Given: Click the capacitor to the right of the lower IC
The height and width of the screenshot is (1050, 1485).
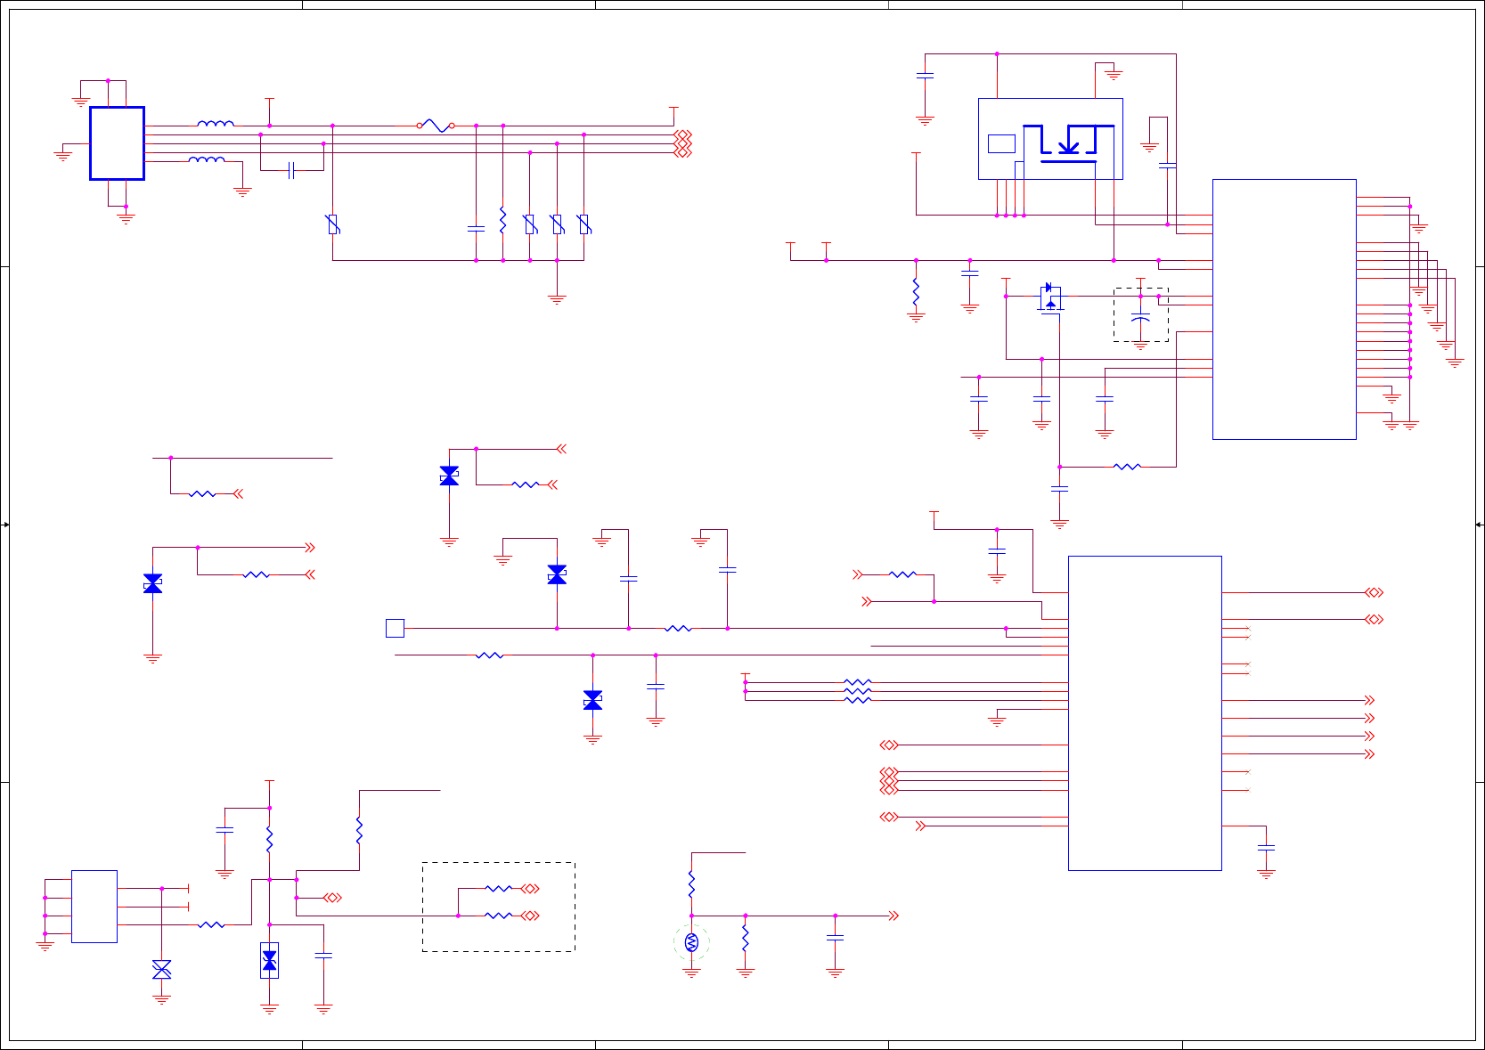Looking at the screenshot, I should tap(1266, 849).
